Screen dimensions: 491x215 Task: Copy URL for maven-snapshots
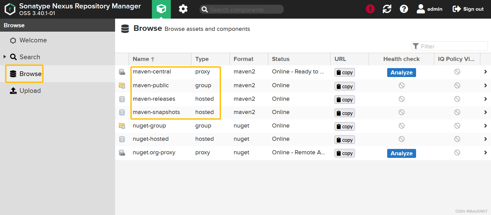[x=344, y=113]
